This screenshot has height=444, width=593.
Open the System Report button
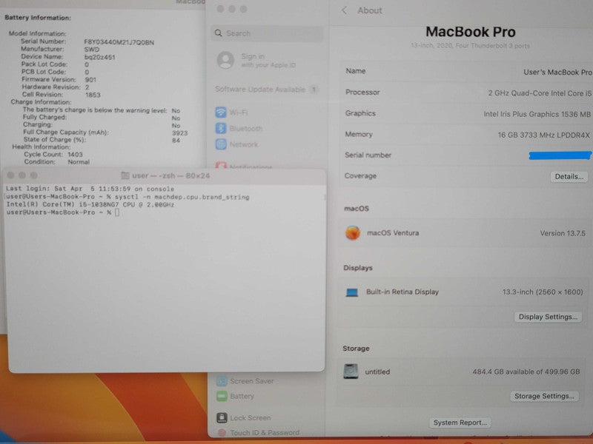(x=460, y=423)
